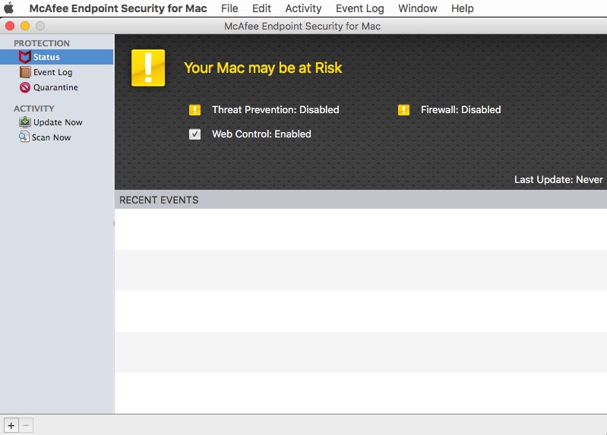Click Last Update: Never text
Viewport: 607px width, 435px height.
558,180
